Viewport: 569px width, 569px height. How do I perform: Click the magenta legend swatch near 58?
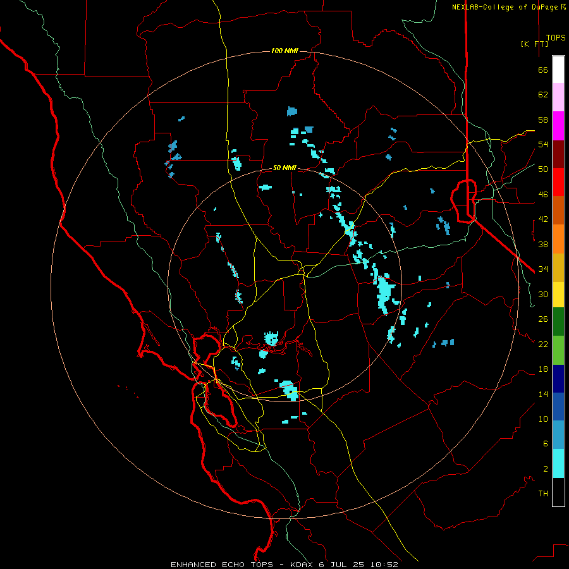coord(558,126)
